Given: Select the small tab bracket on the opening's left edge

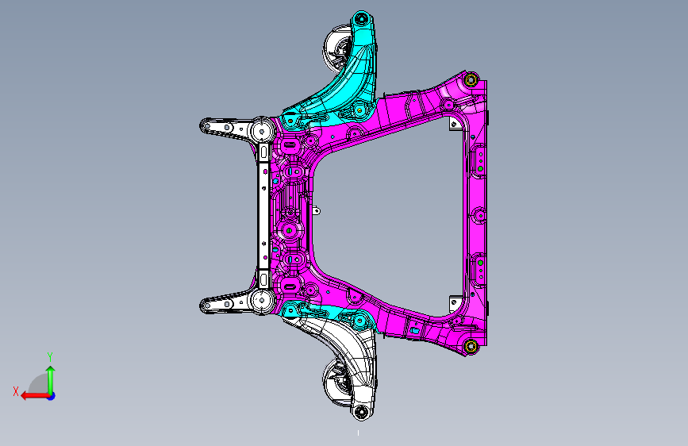Looking at the screenshot, I should [x=316, y=211].
